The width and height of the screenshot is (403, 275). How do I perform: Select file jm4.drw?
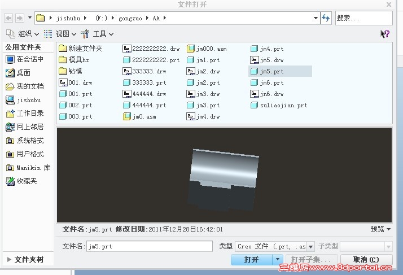(x=203, y=116)
